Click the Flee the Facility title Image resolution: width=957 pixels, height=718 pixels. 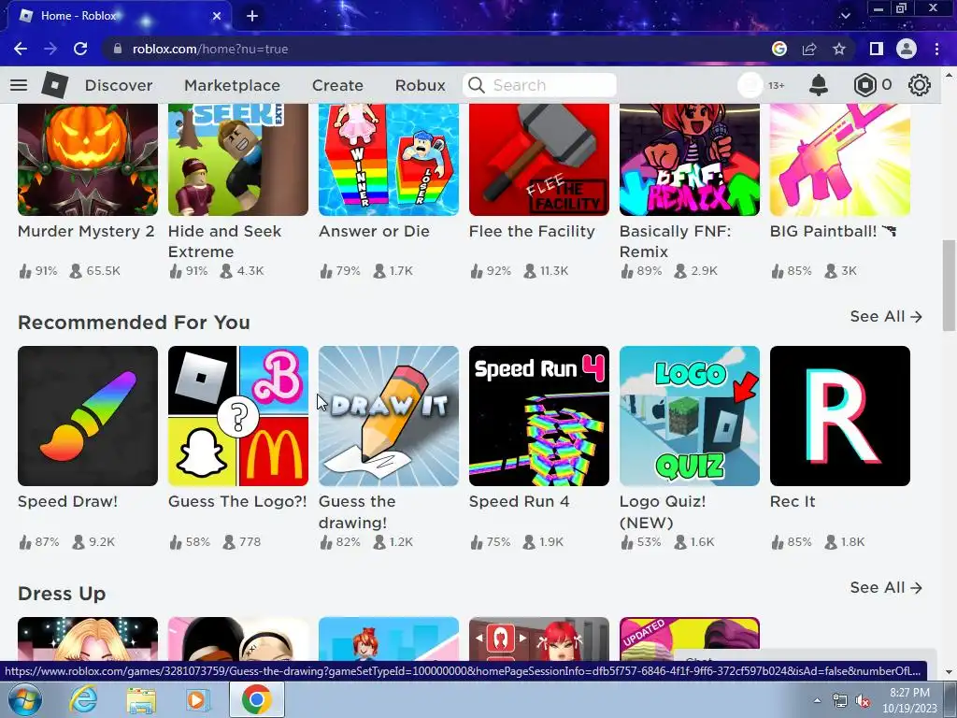coord(532,232)
